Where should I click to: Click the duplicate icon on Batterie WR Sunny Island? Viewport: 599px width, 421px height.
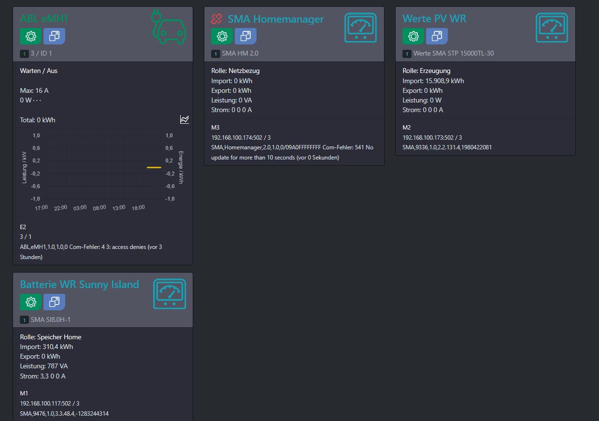pyautogui.click(x=54, y=302)
